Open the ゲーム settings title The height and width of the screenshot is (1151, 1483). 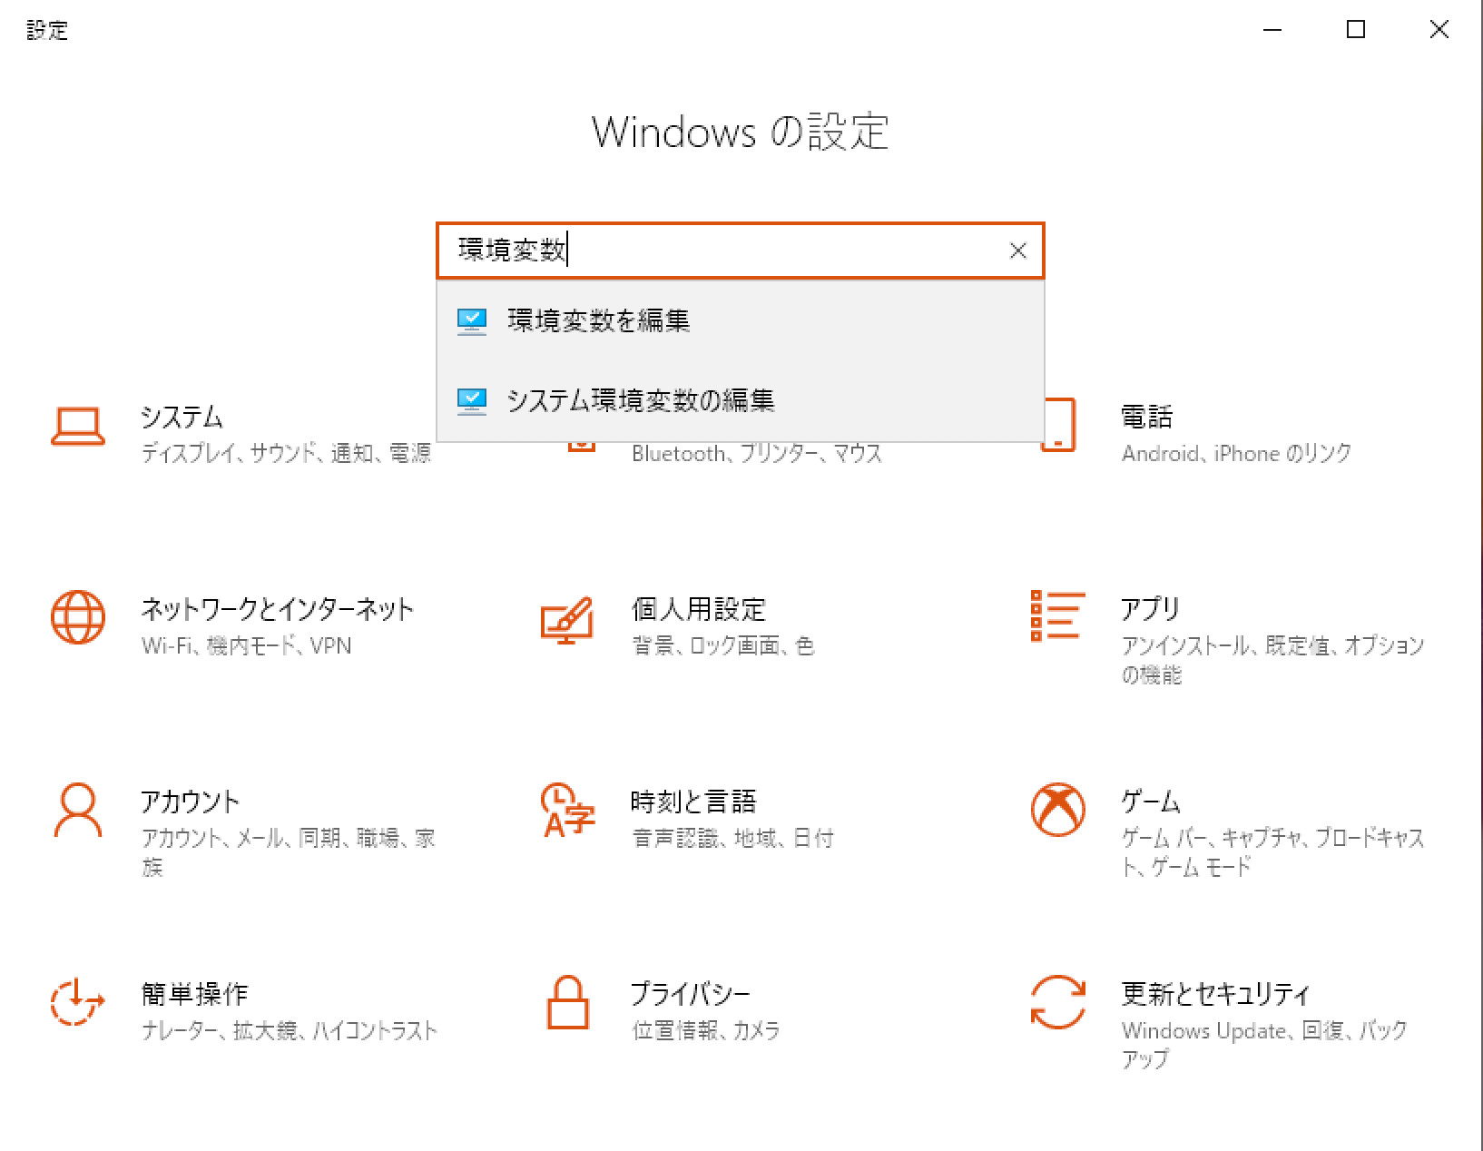click(1151, 802)
